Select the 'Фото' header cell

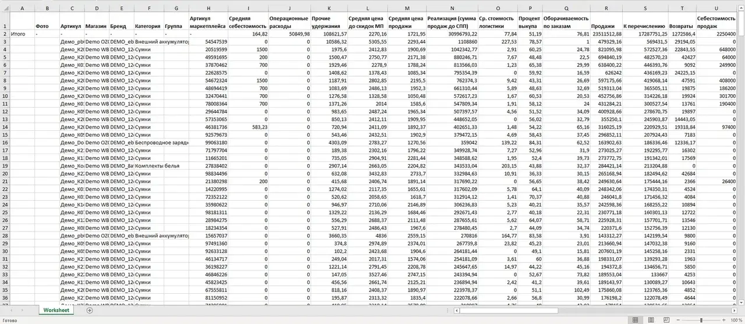coord(47,21)
